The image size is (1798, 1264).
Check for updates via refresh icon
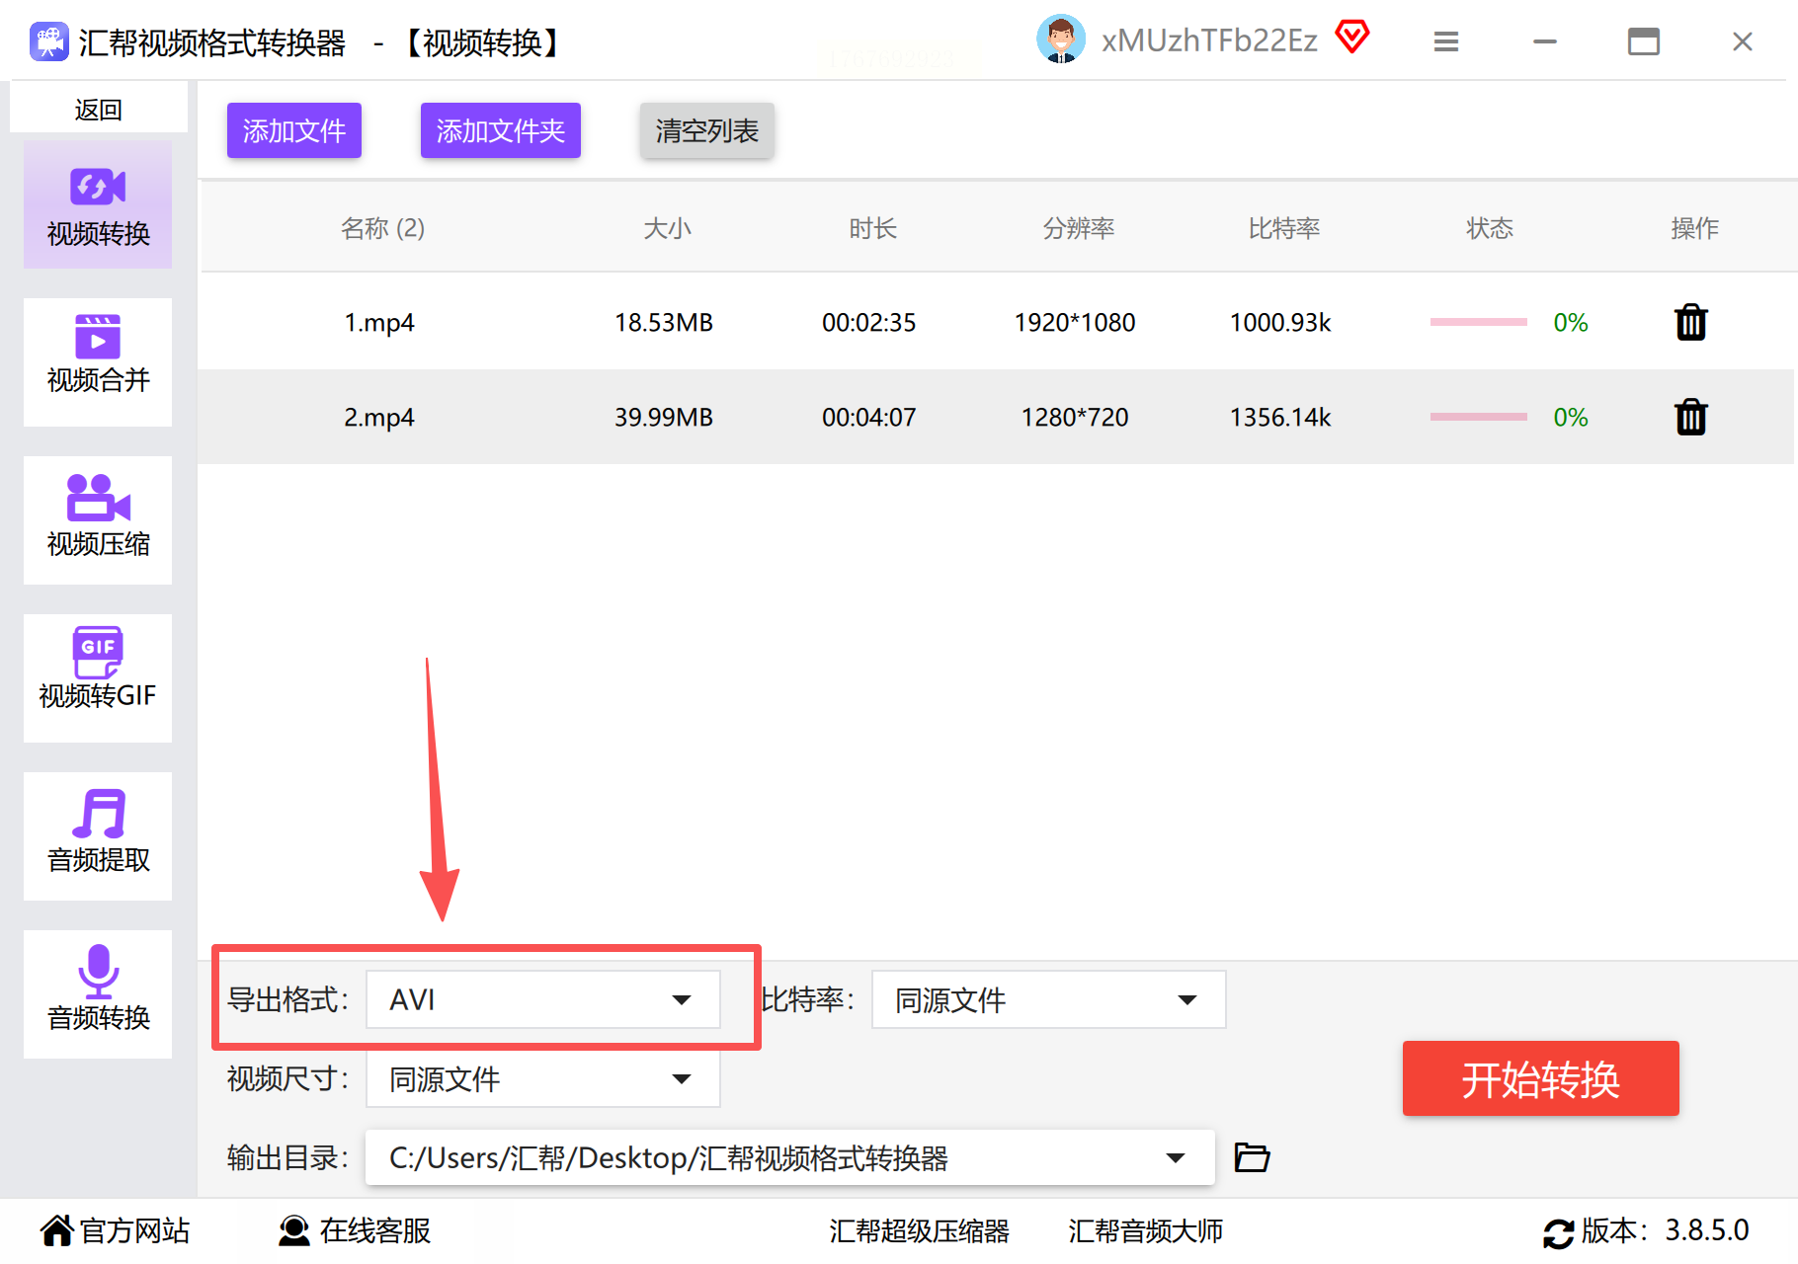[x=1558, y=1232]
